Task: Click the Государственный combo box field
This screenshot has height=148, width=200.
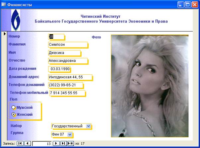Action: pyautogui.click(x=71, y=126)
